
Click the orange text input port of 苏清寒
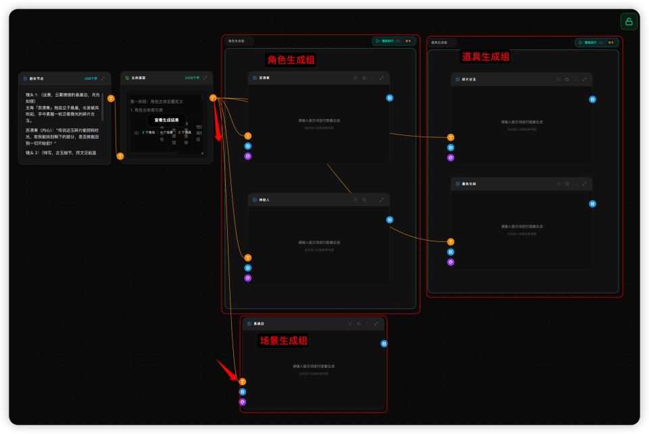click(x=247, y=136)
